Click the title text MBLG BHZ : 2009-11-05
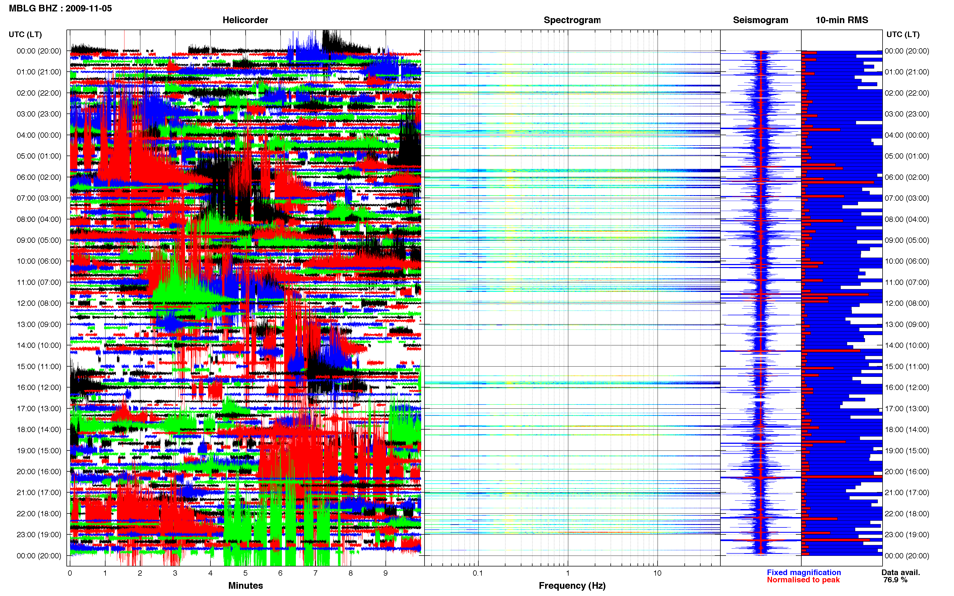The image size is (954, 596). click(x=60, y=8)
